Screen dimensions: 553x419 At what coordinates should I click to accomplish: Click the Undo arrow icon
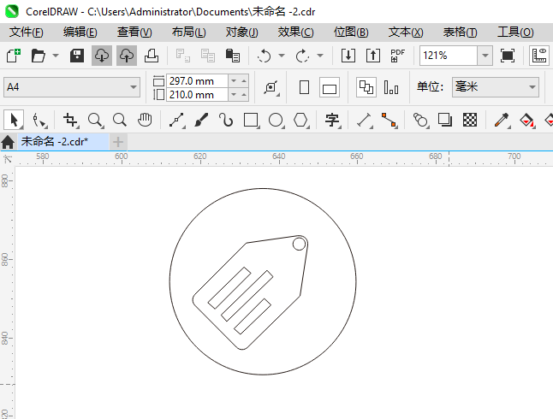264,56
